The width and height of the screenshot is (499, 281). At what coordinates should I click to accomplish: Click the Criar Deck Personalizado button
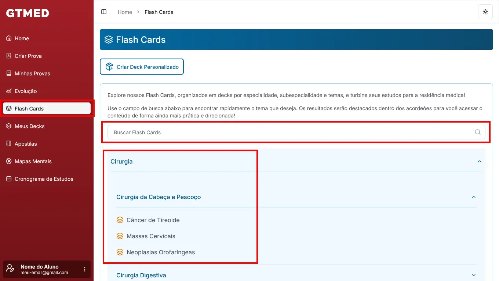pyautogui.click(x=142, y=67)
